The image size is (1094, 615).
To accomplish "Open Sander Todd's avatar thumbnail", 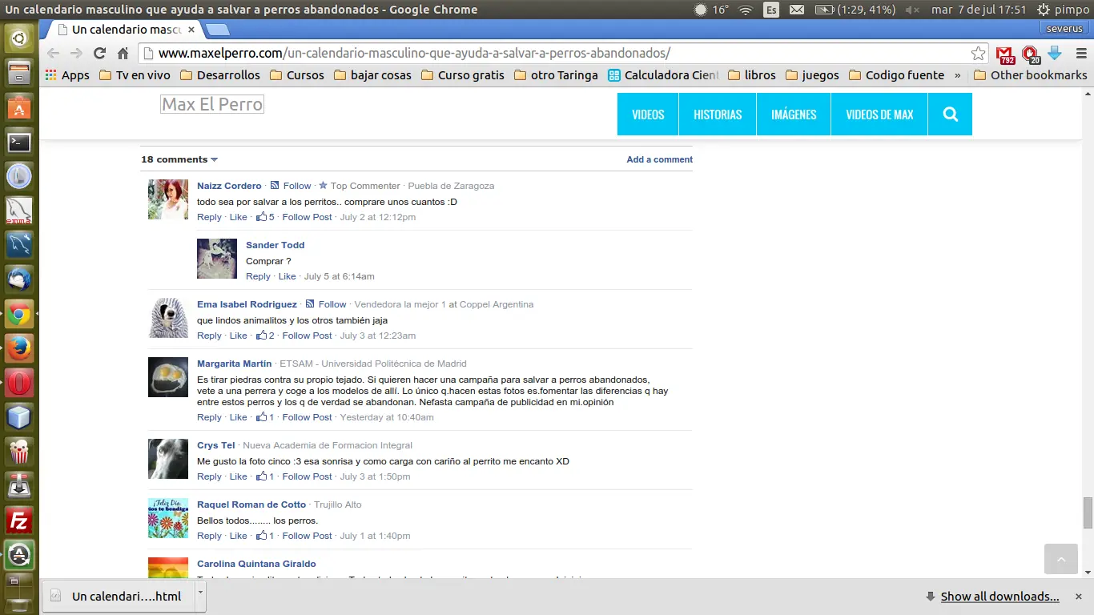I will tap(217, 259).
